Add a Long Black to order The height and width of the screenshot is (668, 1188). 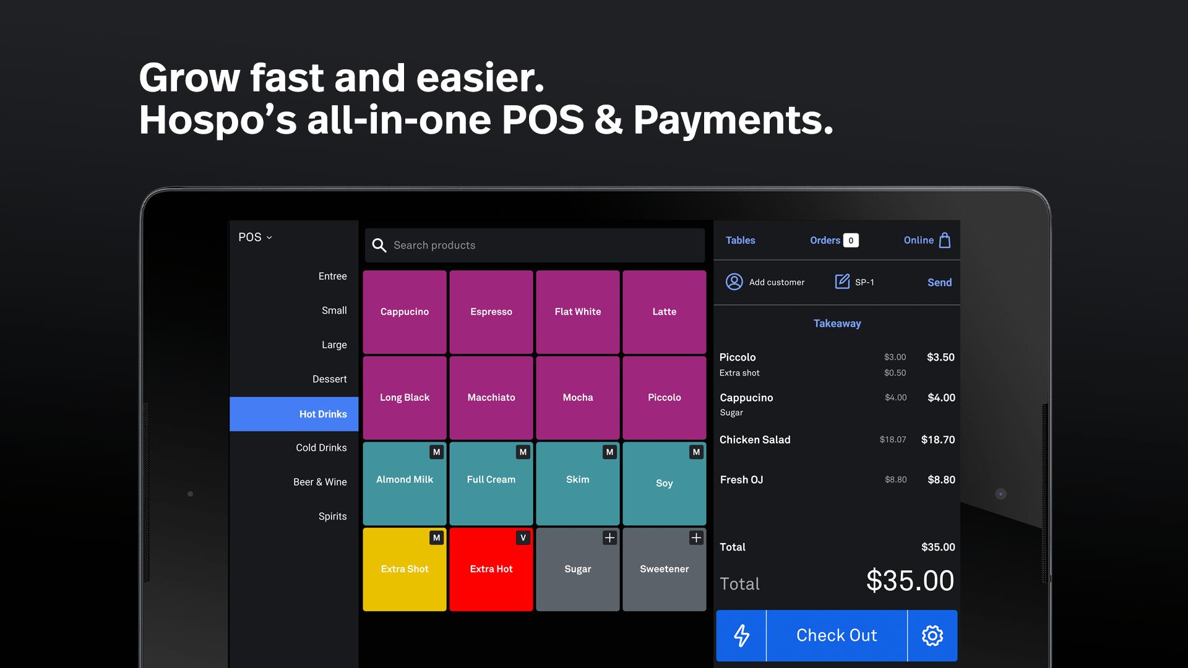(405, 398)
